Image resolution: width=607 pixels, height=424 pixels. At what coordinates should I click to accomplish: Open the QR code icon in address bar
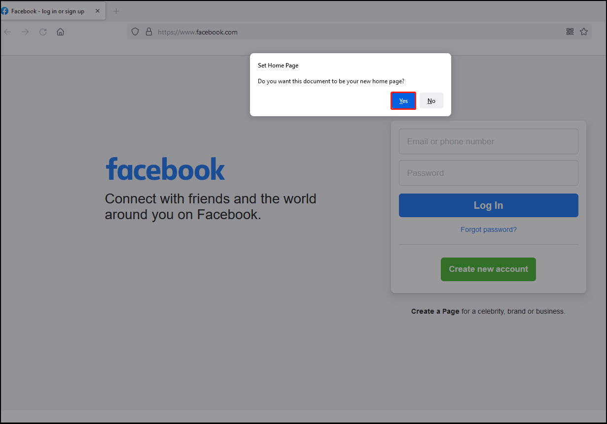click(570, 32)
